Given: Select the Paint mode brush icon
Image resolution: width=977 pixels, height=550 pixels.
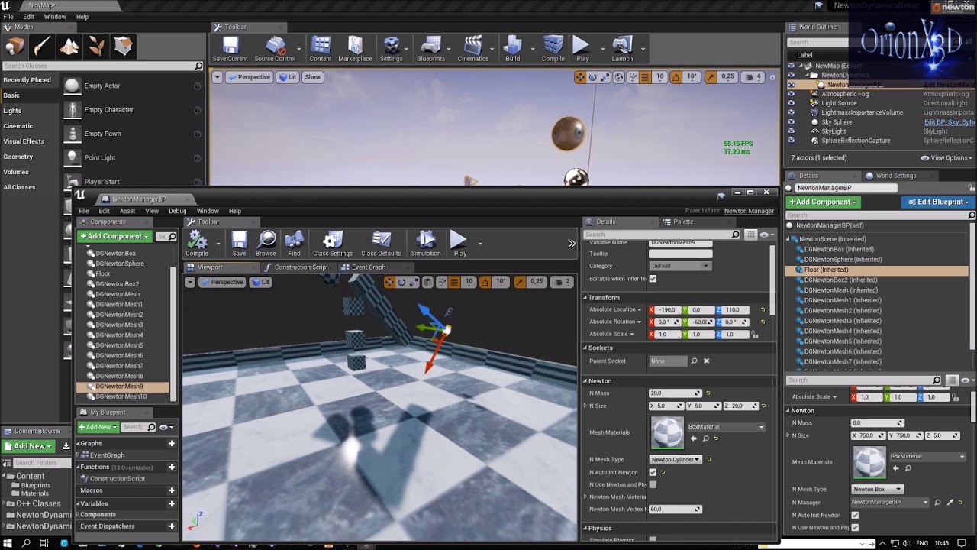Looking at the screenshot, I should [x=41, y=47].
